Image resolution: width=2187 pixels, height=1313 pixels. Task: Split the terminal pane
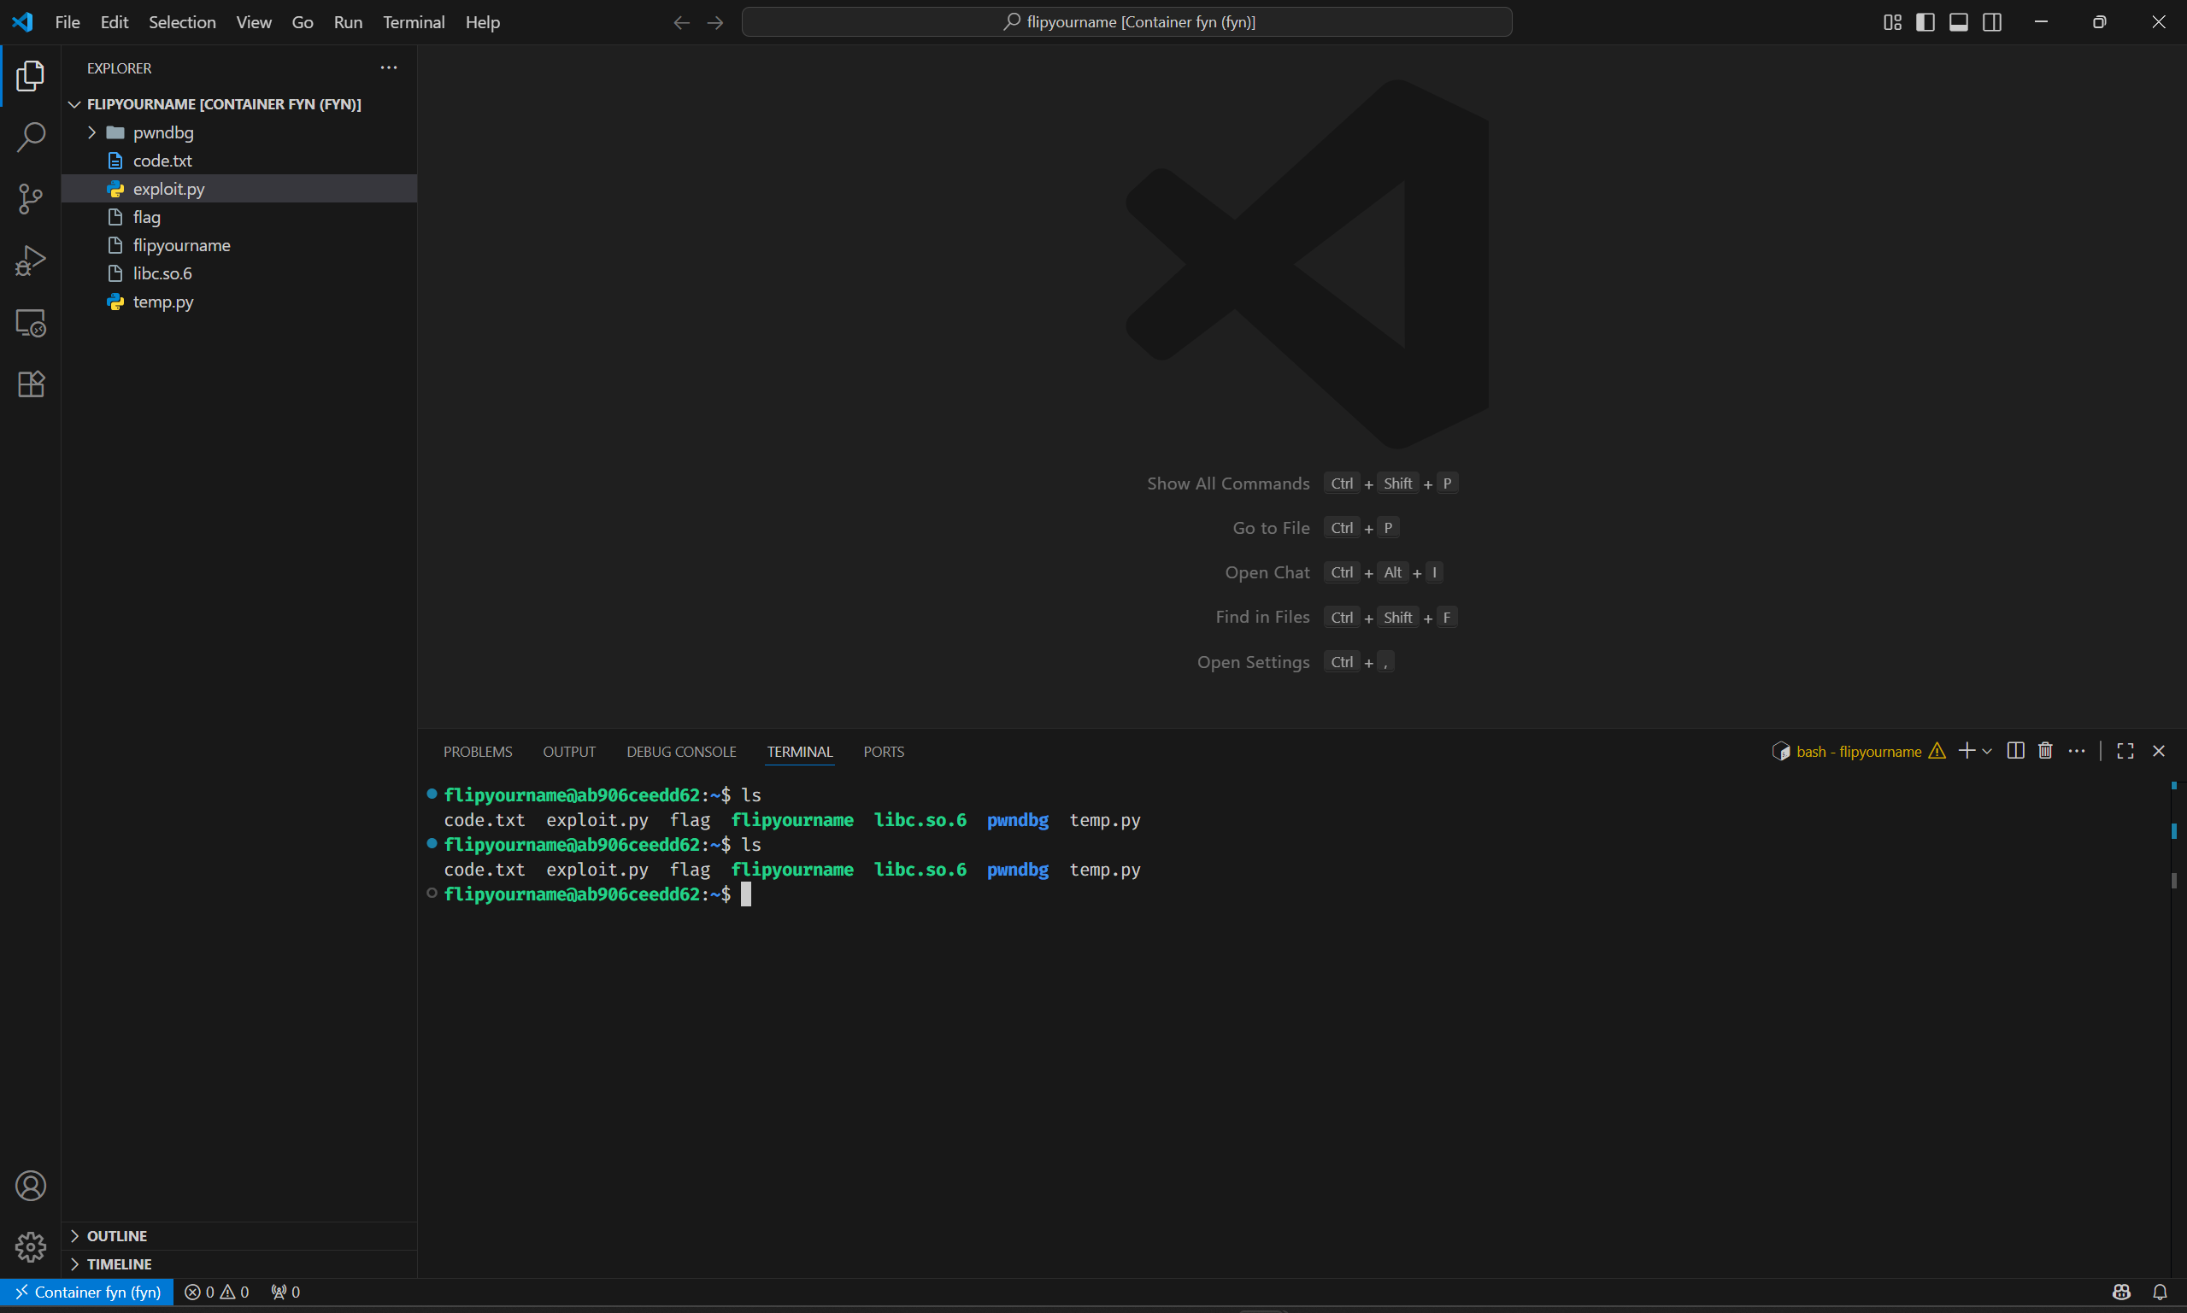click(2015, 751)
